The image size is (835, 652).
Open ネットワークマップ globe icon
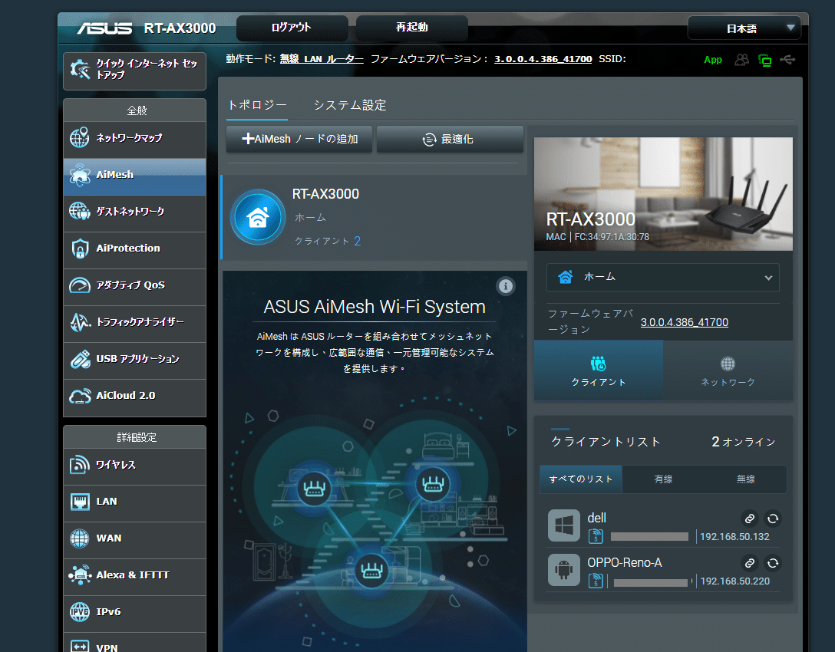point(80,138)
